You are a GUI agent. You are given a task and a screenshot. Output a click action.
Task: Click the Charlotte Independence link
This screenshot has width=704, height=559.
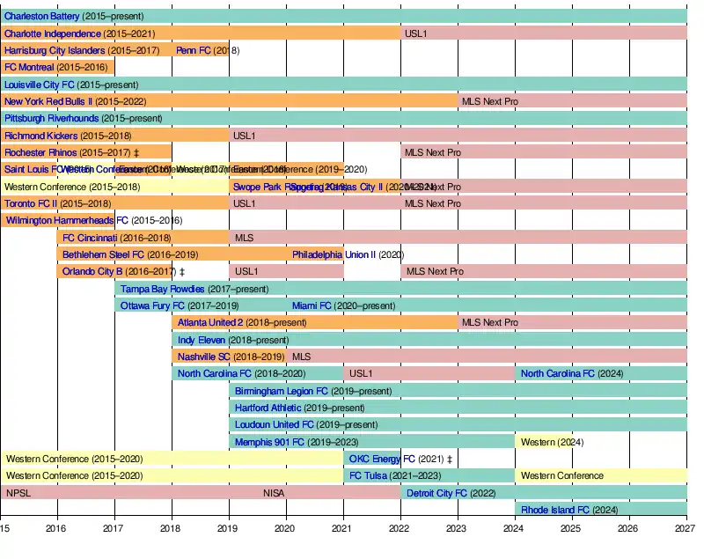52,33
